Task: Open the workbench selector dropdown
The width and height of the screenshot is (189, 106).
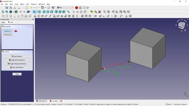Action: 65,8
